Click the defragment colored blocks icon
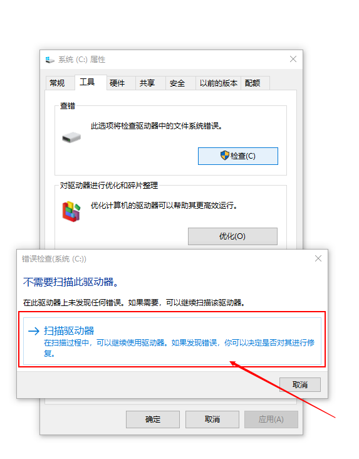 71,211
